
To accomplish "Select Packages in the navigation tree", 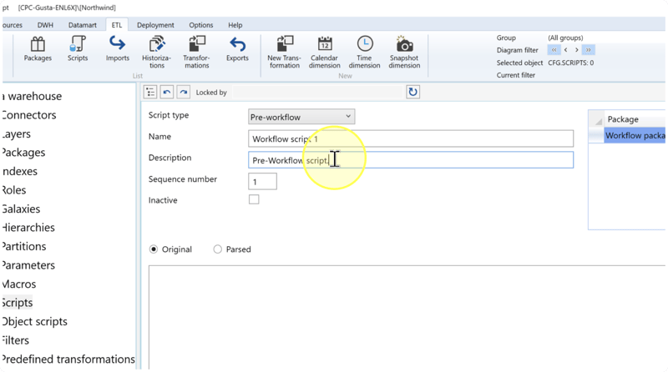I will click(23, 153).
